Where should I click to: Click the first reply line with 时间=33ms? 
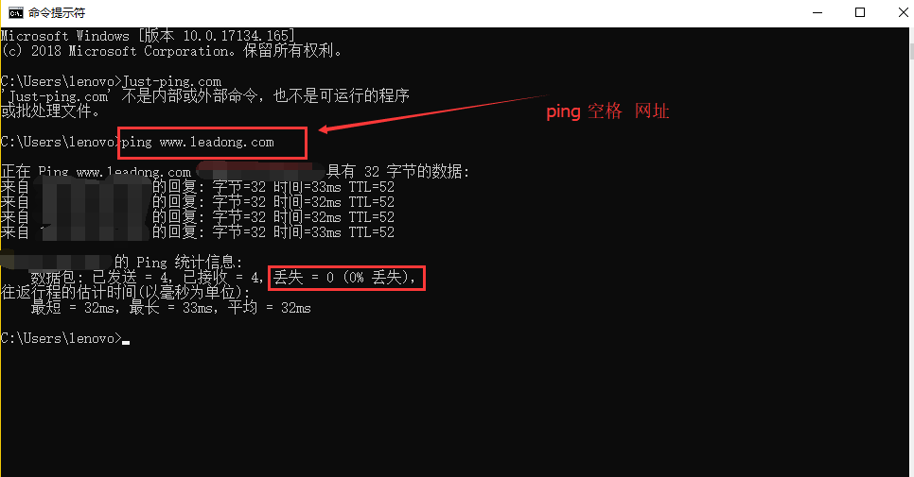[x=197, y=187]
